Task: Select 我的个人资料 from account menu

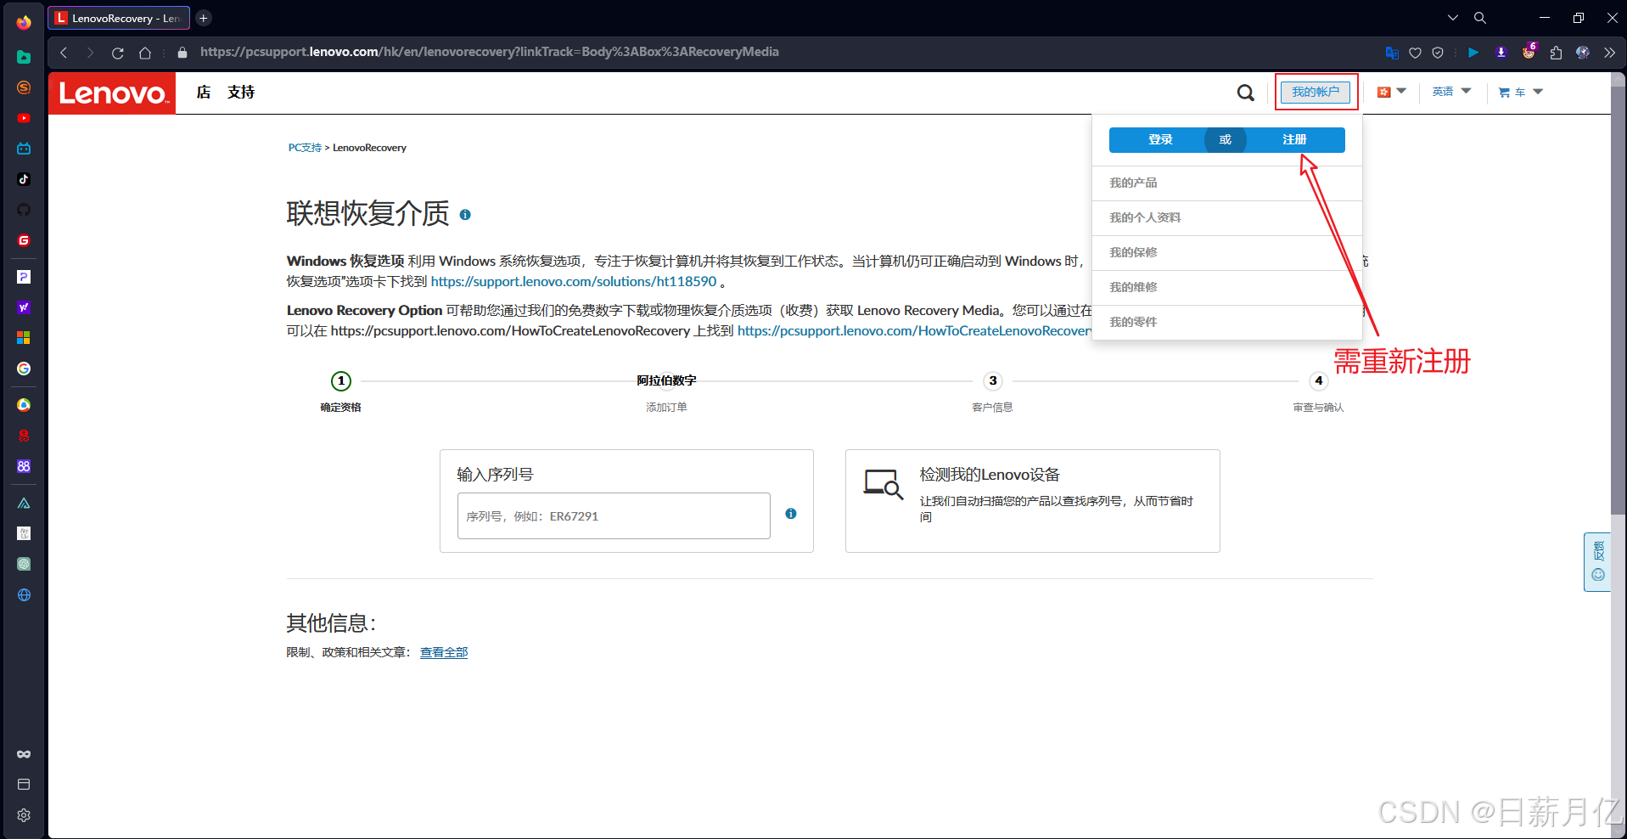Action: [1227, 217]
